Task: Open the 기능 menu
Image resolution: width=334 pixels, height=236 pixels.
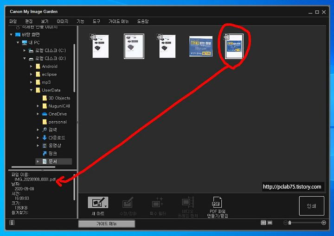Action: pos(80,21)
